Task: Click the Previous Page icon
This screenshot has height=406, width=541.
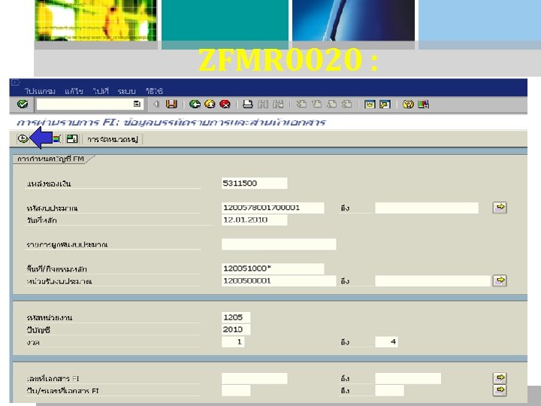Action: 317,104
